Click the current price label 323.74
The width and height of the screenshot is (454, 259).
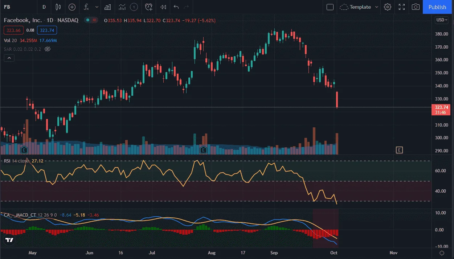point(441,107)
